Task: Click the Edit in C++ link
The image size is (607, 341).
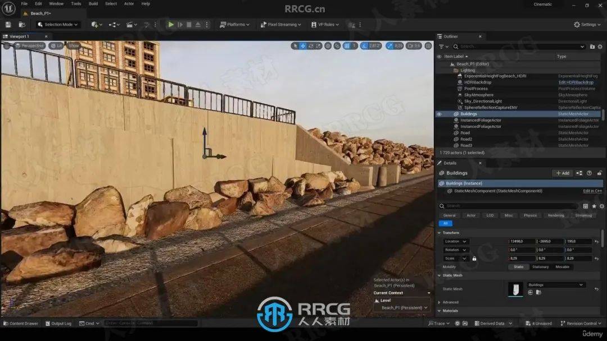Action: point(592,191)
